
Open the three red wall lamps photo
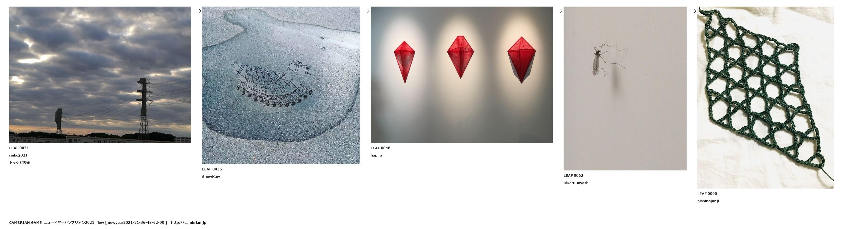coord(461,75)
